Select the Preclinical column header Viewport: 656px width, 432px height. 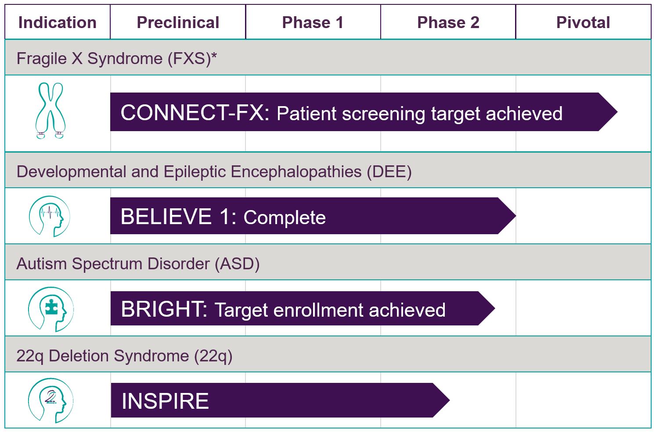(x=178, y=22)
